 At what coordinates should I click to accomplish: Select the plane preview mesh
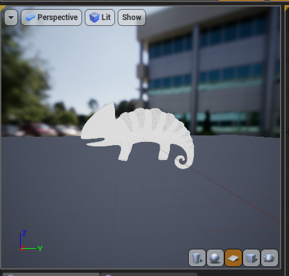pos(233,258)
